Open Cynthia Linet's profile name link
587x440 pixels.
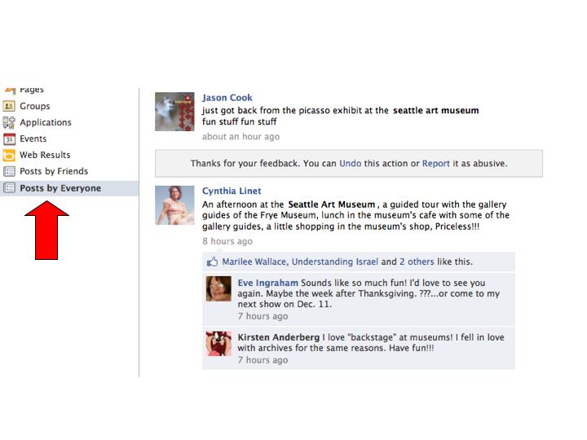pos(232,191)
